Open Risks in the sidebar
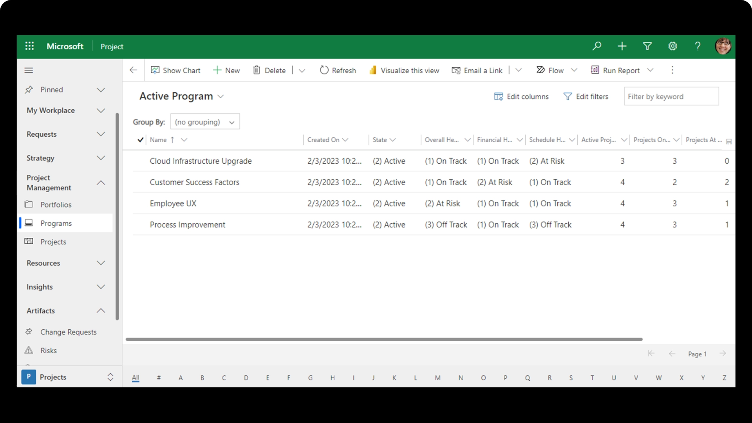Screen dimensions: 752x423 tap(49, 351)
